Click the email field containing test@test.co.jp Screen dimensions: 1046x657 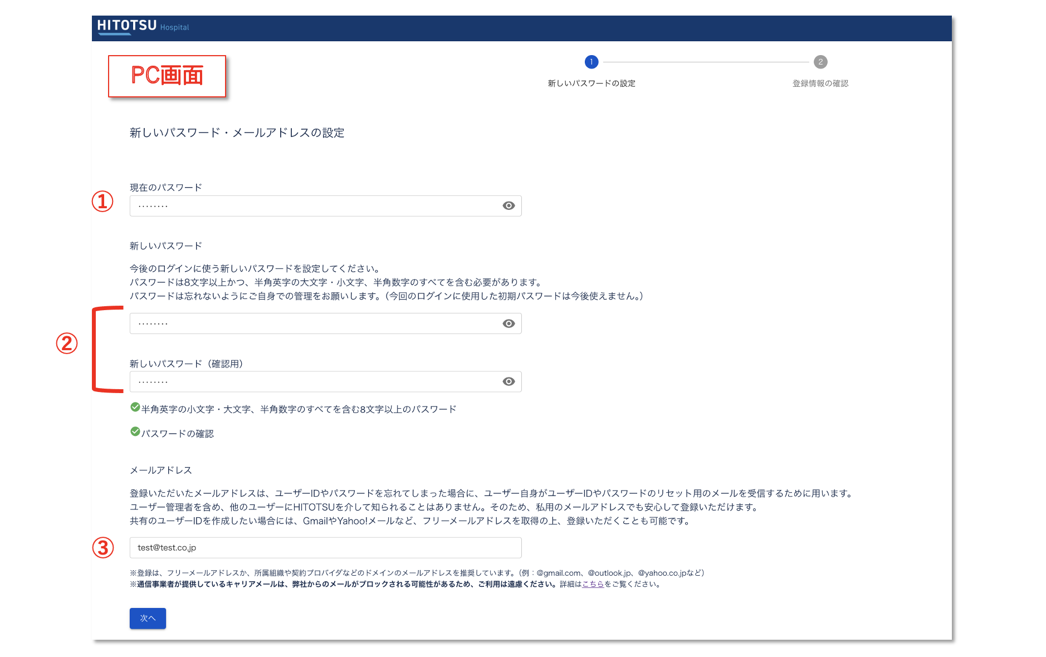coord(325,548)
